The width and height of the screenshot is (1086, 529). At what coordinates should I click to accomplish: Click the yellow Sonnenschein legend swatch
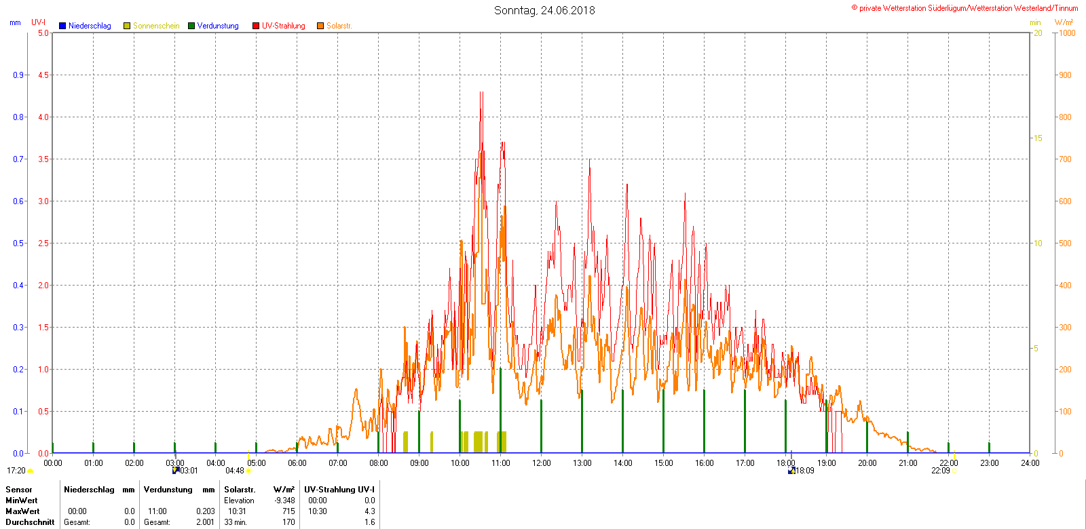coord(127,26)
